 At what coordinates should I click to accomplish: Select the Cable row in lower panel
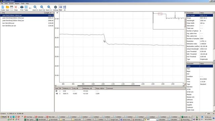pyautogui.click(x=200, y=66)
